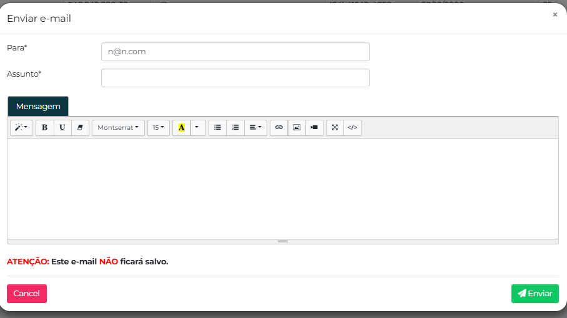Screen dimensions: 567x318
Task: Select the Mensagem tab
Action: 38,107
